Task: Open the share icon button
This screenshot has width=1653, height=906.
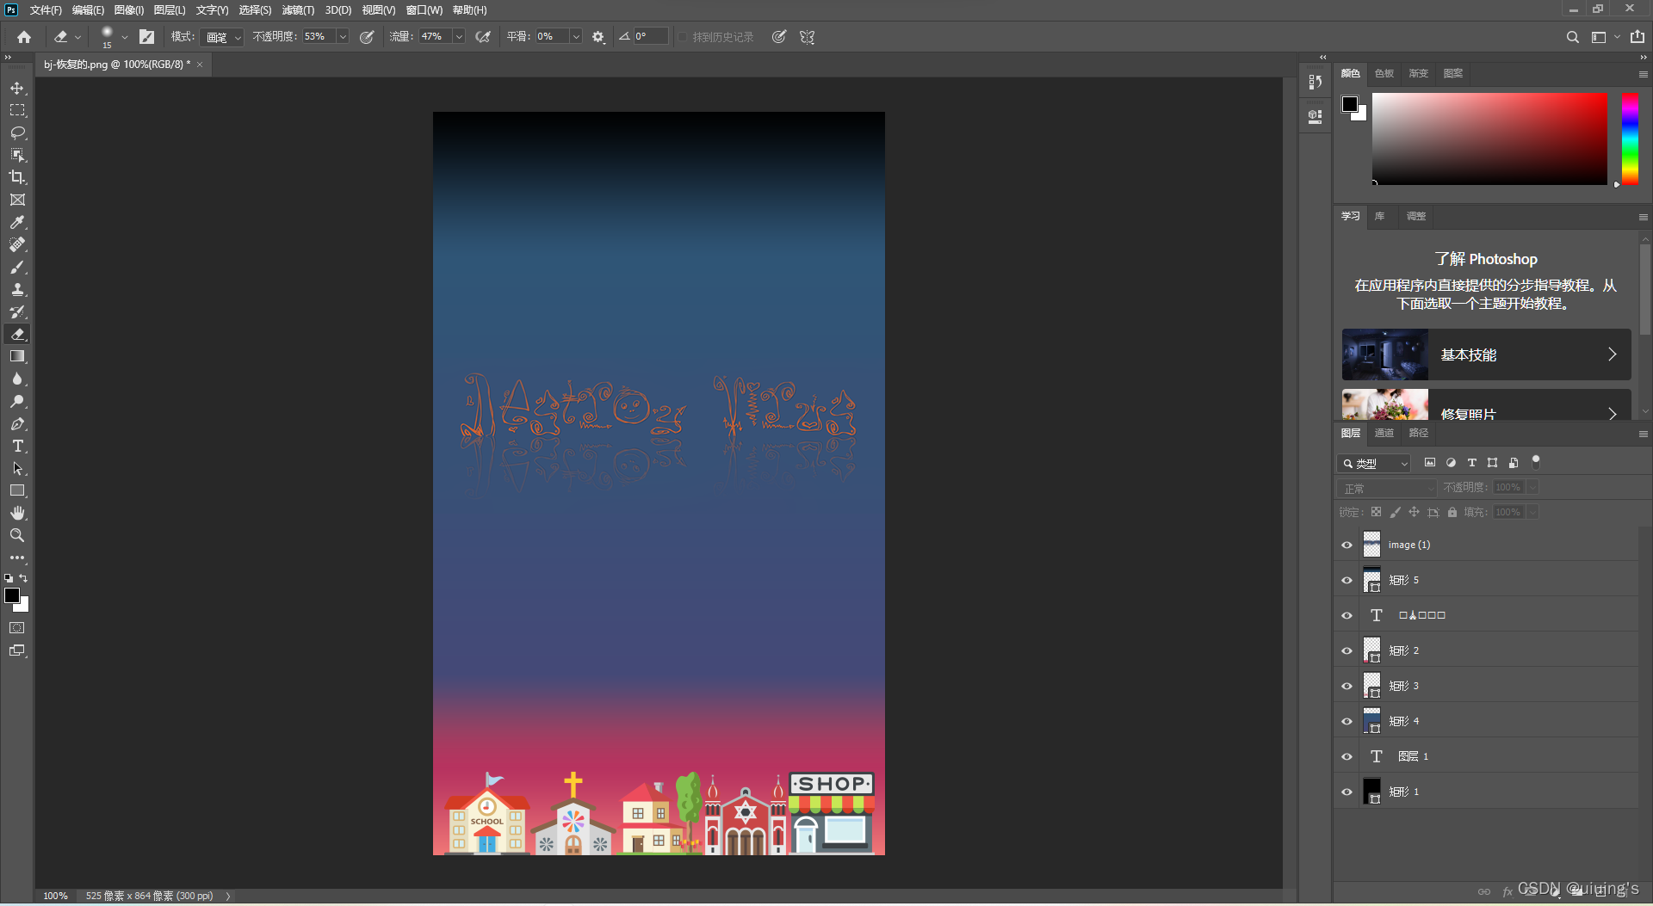Action: point(1638,37)
